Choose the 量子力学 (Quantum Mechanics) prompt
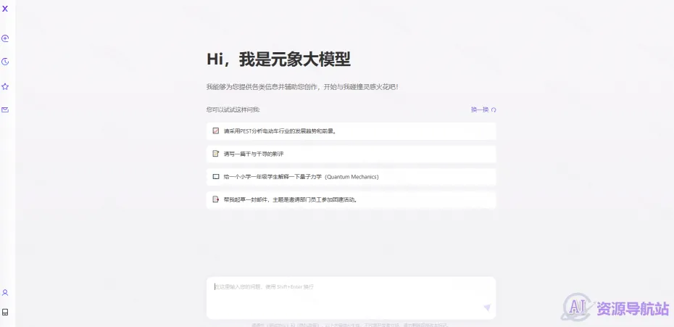Screen dimensions: 674x327 pos(351,176)
